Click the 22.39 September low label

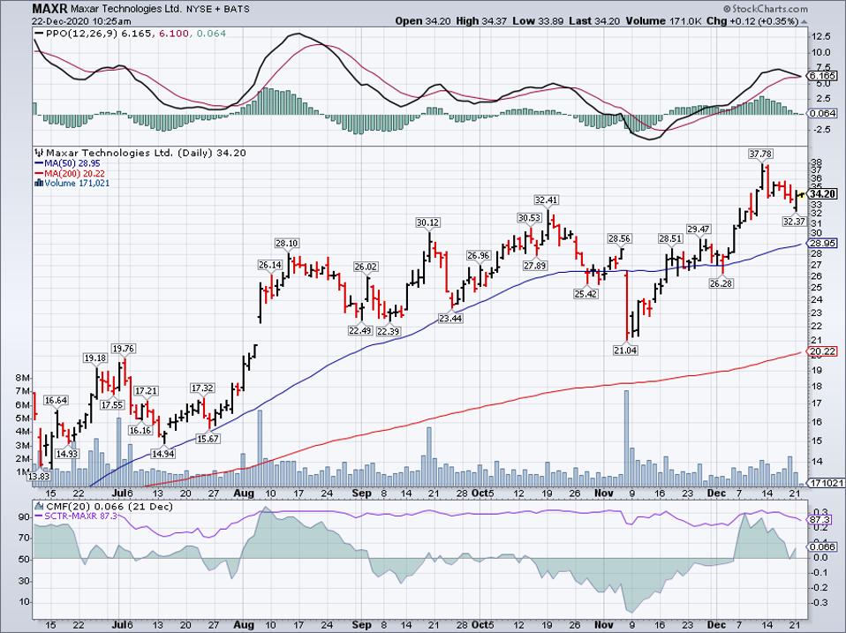(x=388, y=332)
